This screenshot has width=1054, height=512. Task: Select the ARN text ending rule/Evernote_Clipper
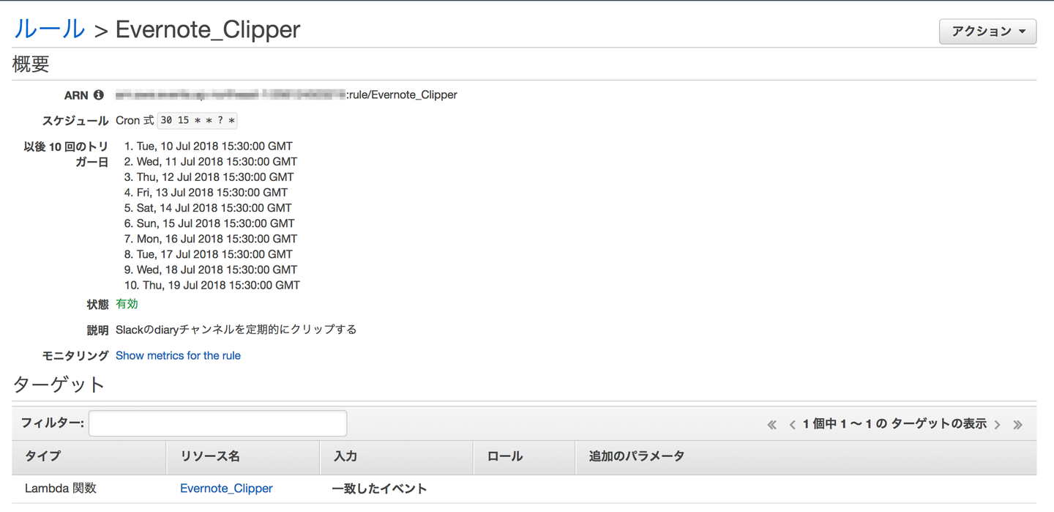click(286, 95)
